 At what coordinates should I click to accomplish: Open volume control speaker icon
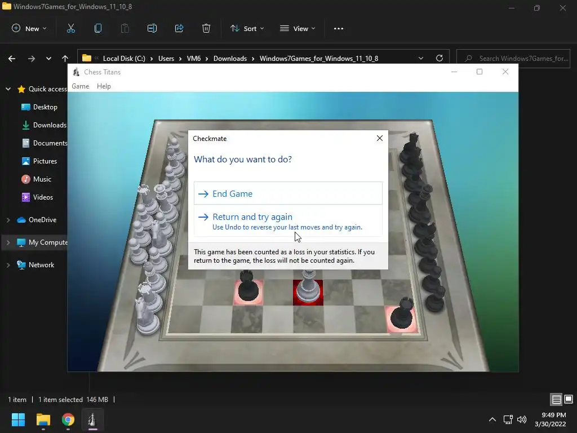(522, 419)
